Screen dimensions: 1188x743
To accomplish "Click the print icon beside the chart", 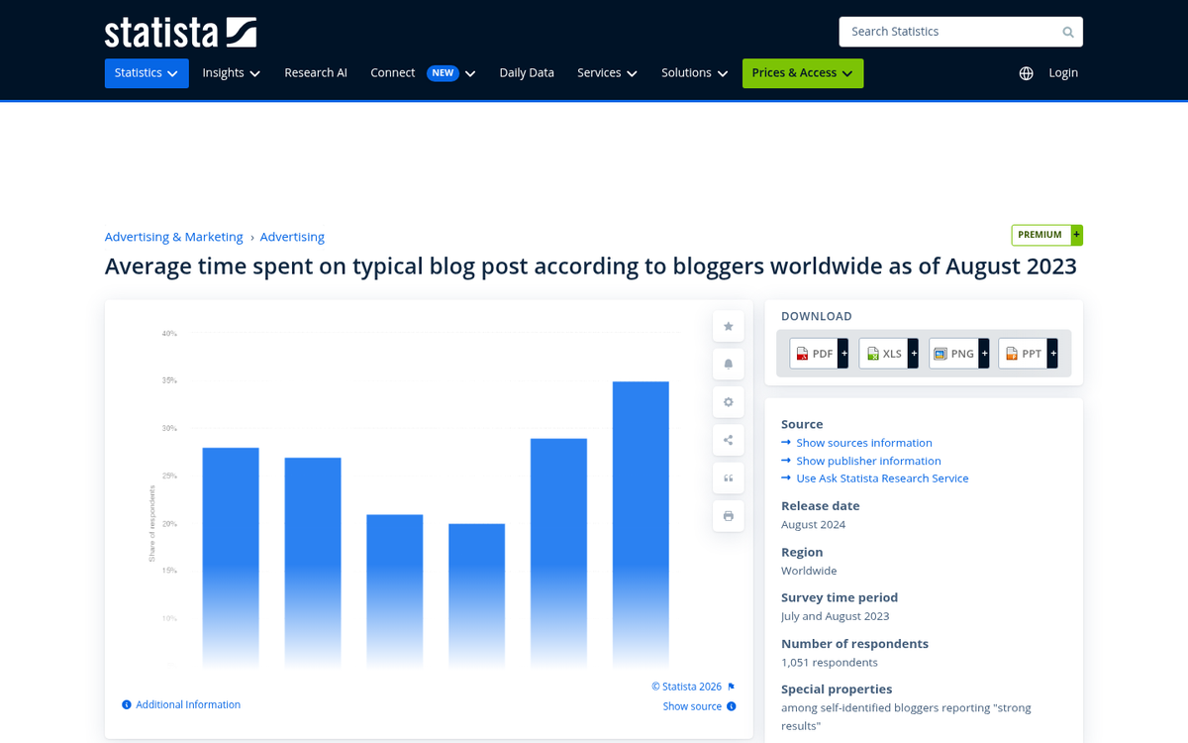I will coord(728,515).
